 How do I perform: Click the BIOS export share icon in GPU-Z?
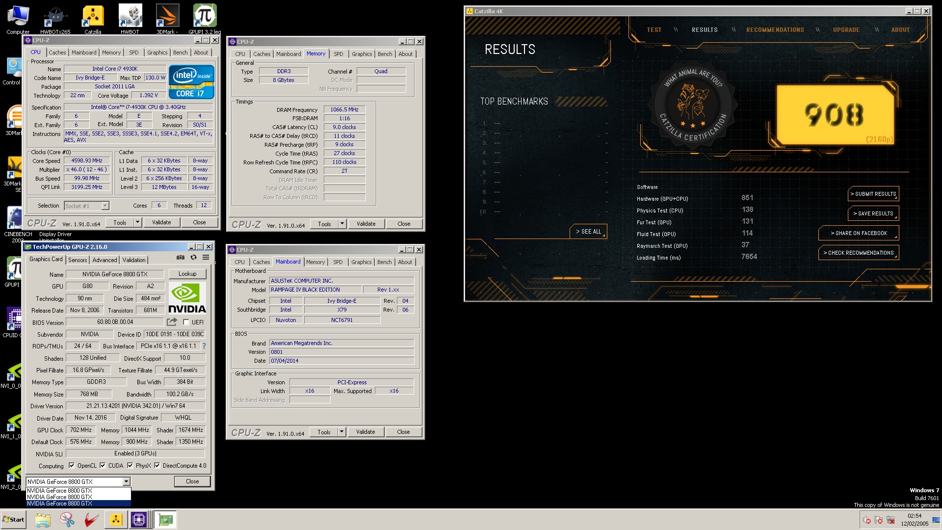coord(172,322)
